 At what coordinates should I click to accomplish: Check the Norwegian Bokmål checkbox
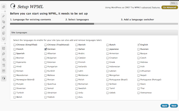(x=14, y=80)
